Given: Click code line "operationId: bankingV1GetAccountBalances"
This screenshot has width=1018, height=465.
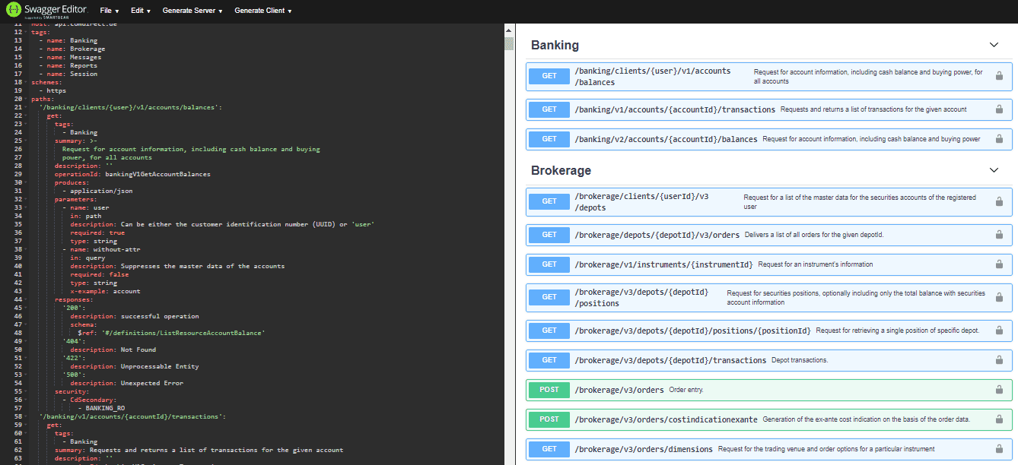Looking at the screenshot, I should pyautogui.click(x=132, y=174).
